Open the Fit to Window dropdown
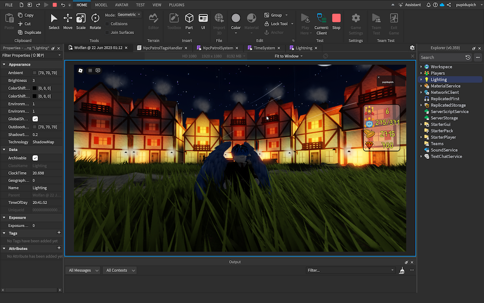Screen dimensions: 484x303 pos(289,56)
